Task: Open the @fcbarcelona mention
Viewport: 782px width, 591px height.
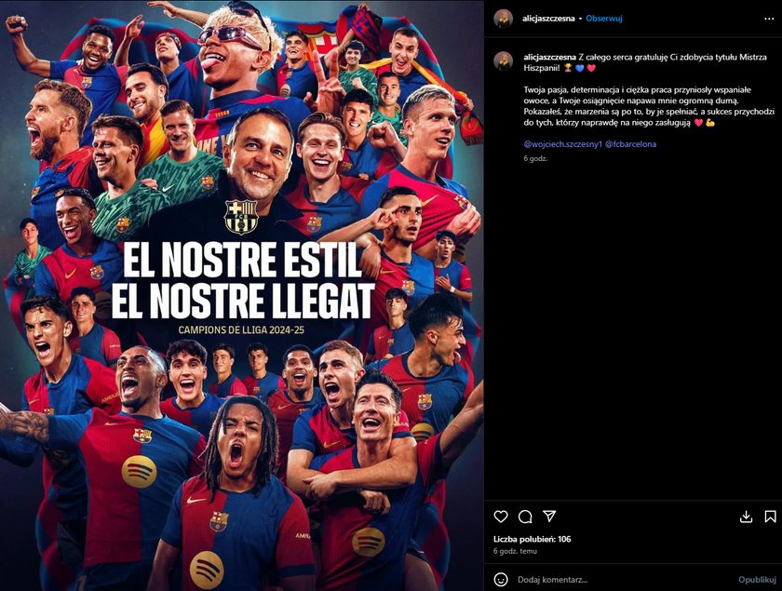Action: point(631,144)
